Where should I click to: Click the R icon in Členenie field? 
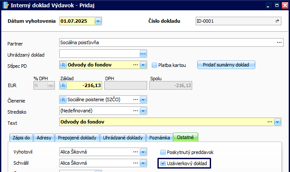63,100
